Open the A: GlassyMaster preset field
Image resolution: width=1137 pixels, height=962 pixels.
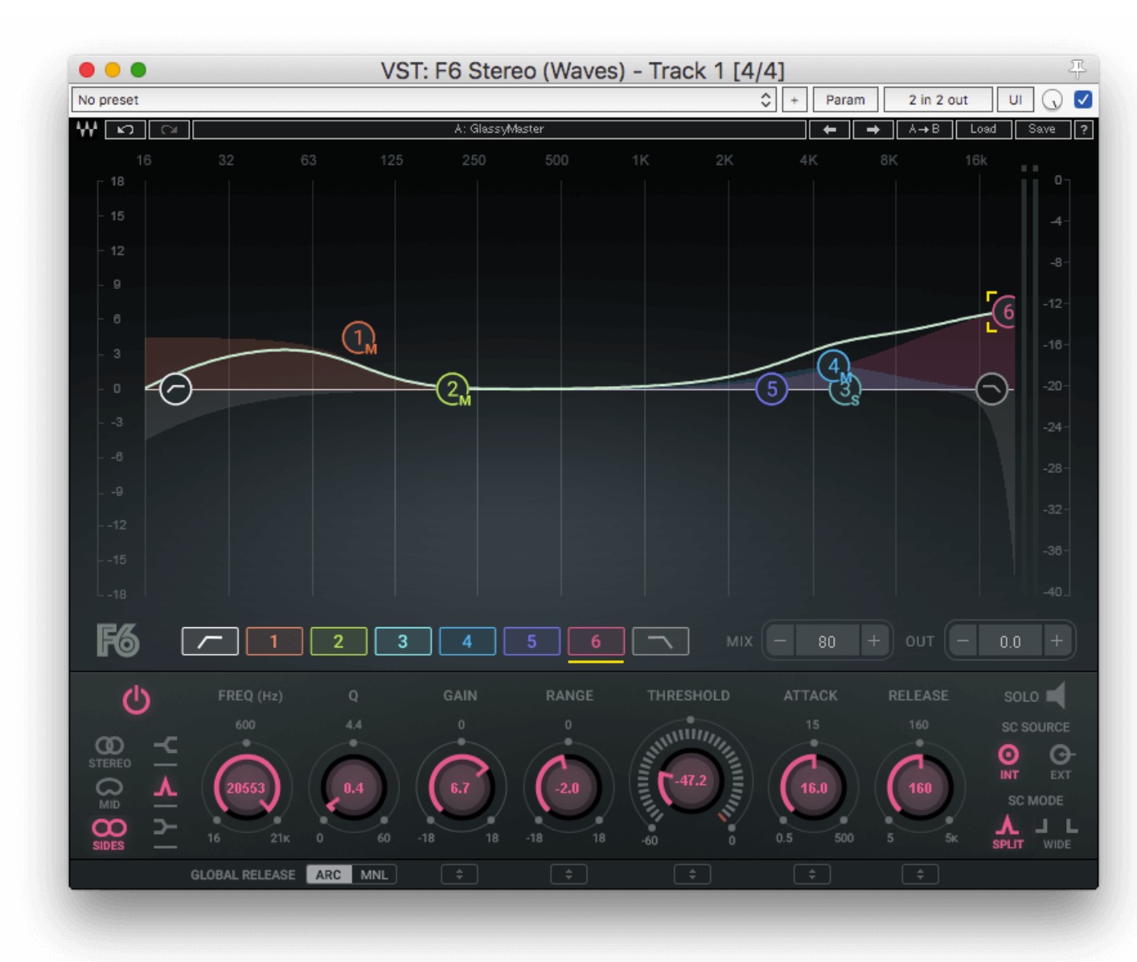499,129
